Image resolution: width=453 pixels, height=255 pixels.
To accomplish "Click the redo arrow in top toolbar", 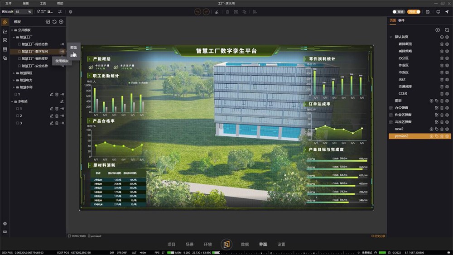I will [x=206, y=12].
